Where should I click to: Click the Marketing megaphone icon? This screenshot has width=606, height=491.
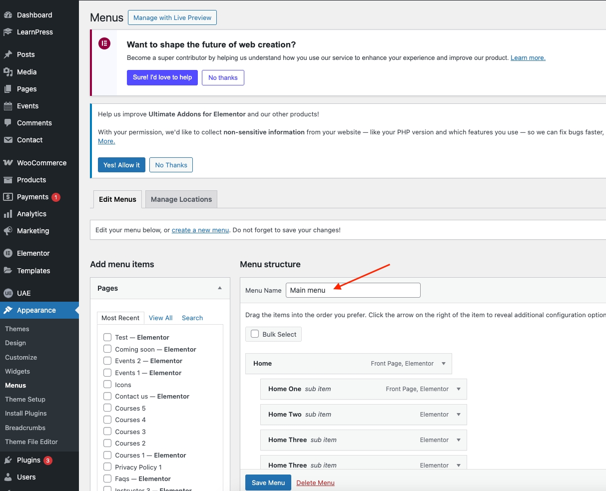pyautogui.click(x=8, y=231)
